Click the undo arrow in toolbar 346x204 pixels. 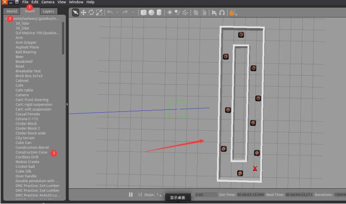pos(110,12)
